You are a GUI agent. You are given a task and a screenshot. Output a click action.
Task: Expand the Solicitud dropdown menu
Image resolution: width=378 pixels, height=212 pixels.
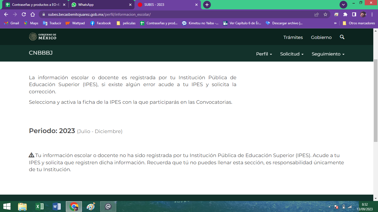coord(292,54)
